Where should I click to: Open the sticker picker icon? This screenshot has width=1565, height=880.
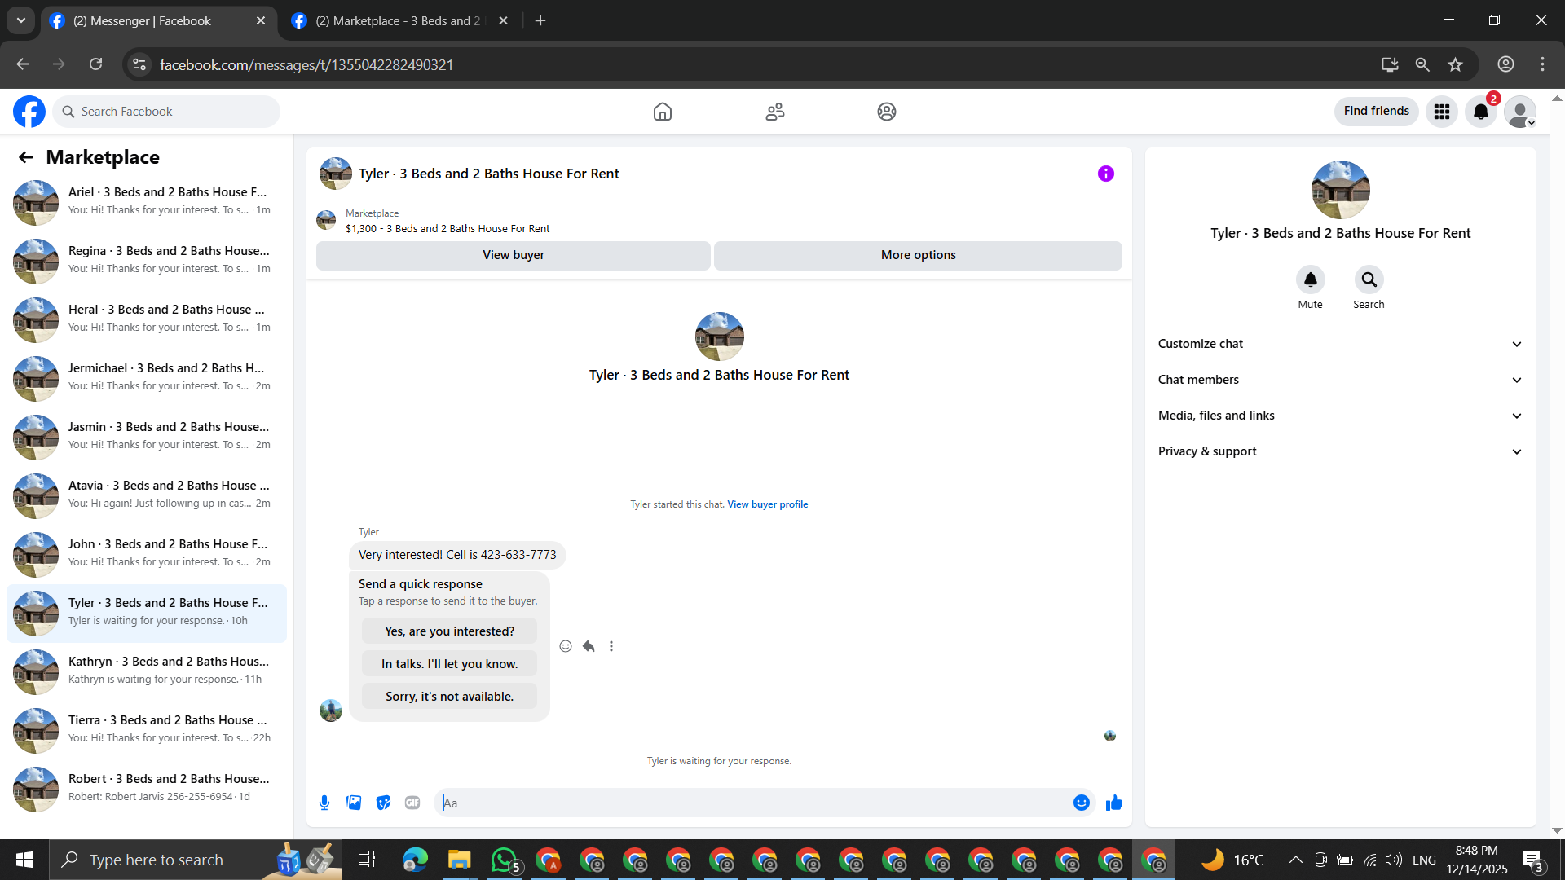tap(383, 803)
